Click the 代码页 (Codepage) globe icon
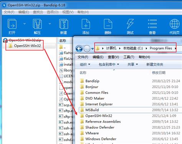This screenshot has width=182, height=144. tap(175, 24)
